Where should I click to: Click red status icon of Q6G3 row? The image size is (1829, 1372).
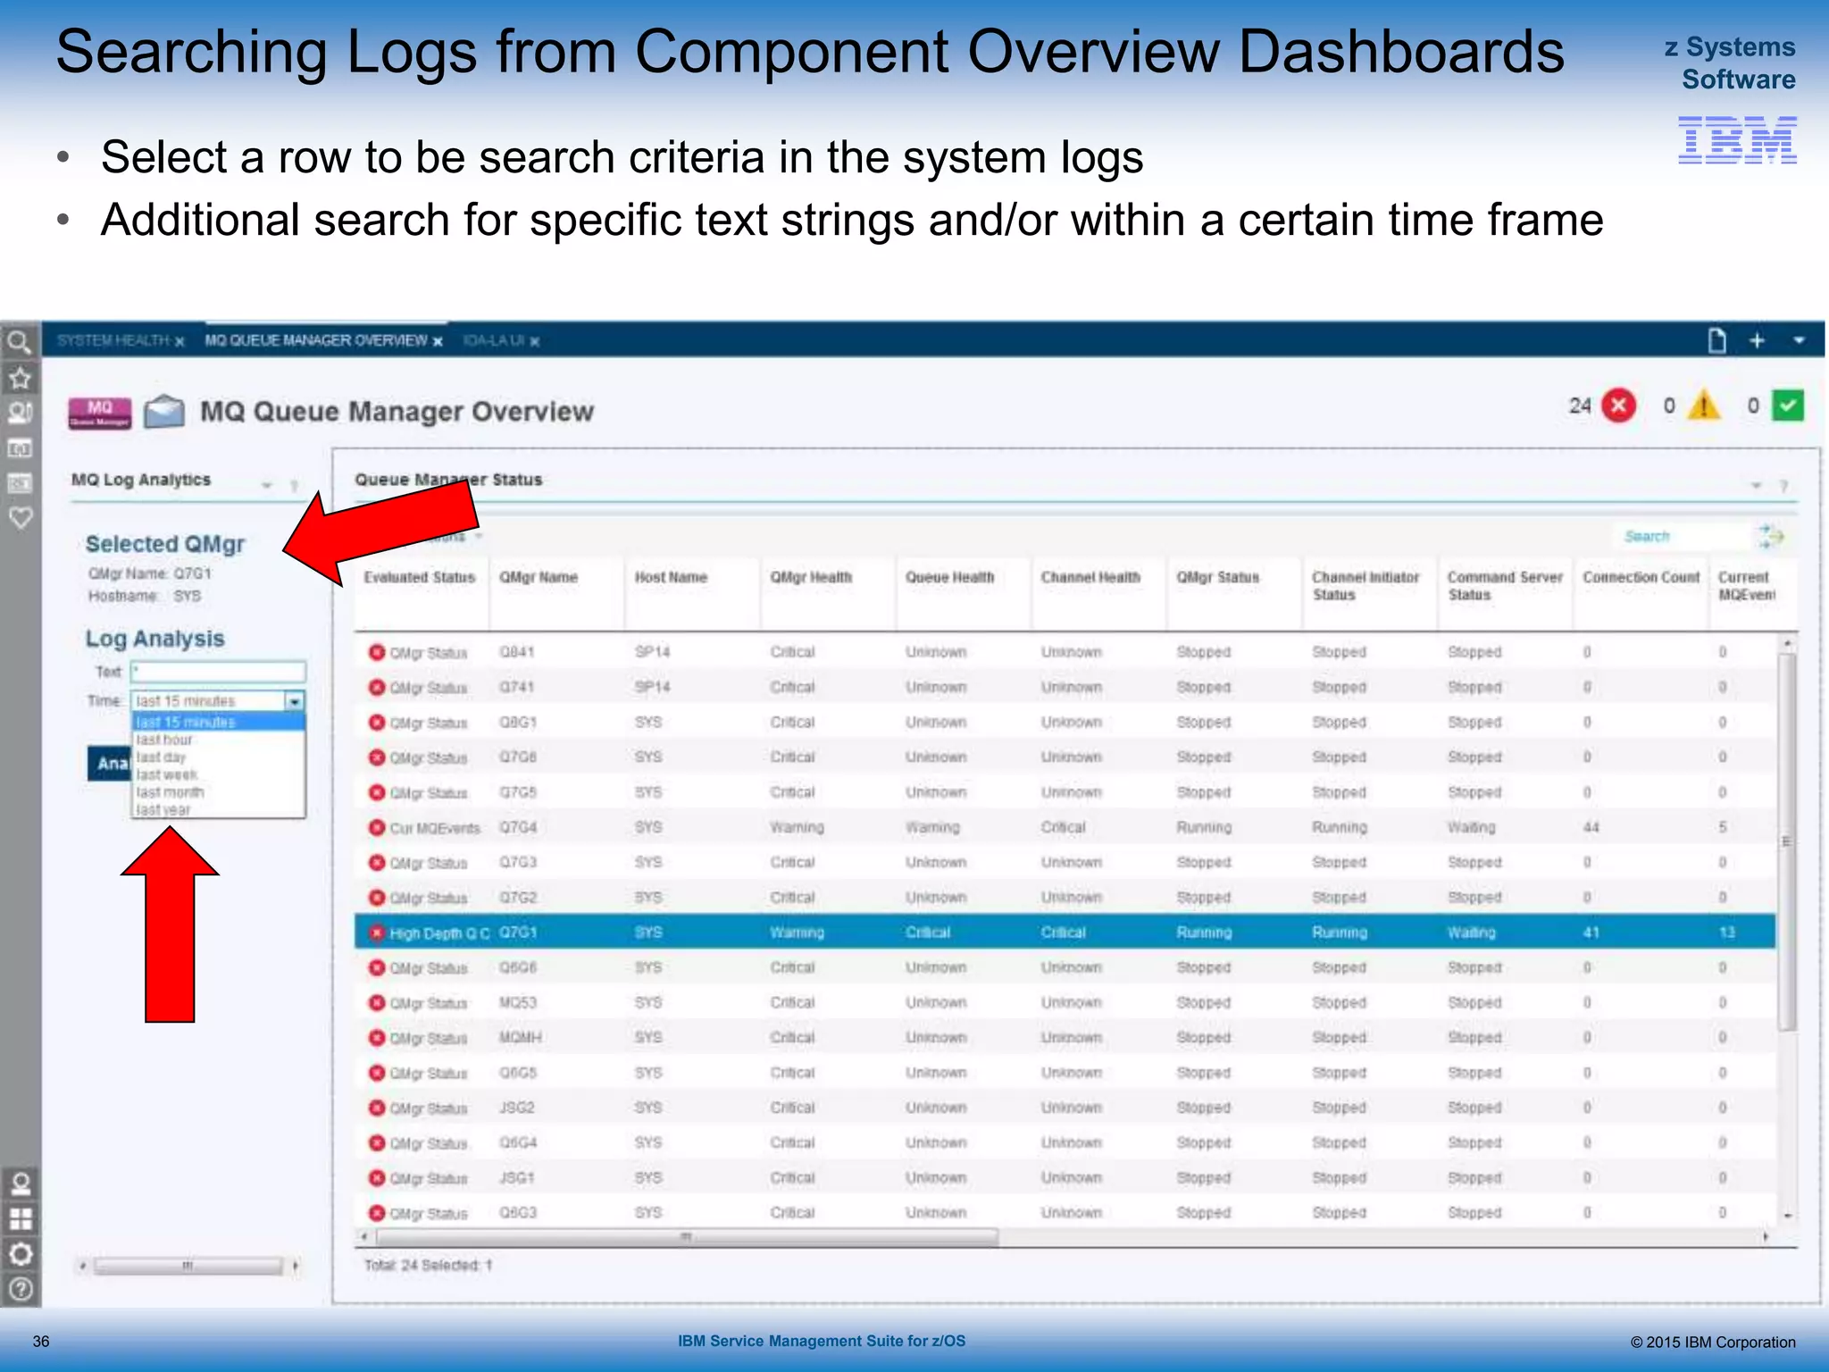pos(377,1213)
